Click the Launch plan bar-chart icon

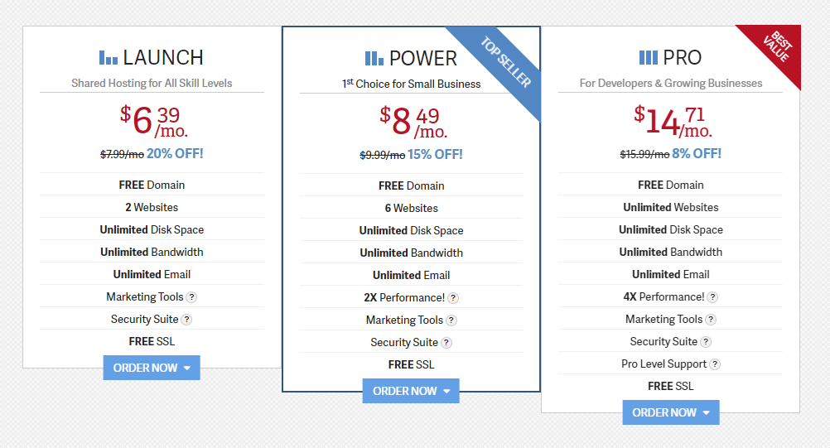109,57
